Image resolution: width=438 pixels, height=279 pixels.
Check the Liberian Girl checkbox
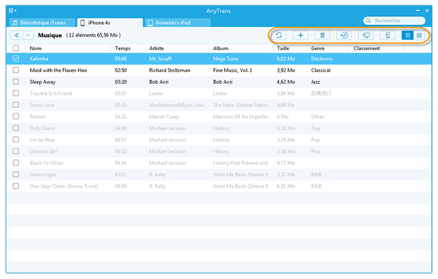[x=16, y=151]
